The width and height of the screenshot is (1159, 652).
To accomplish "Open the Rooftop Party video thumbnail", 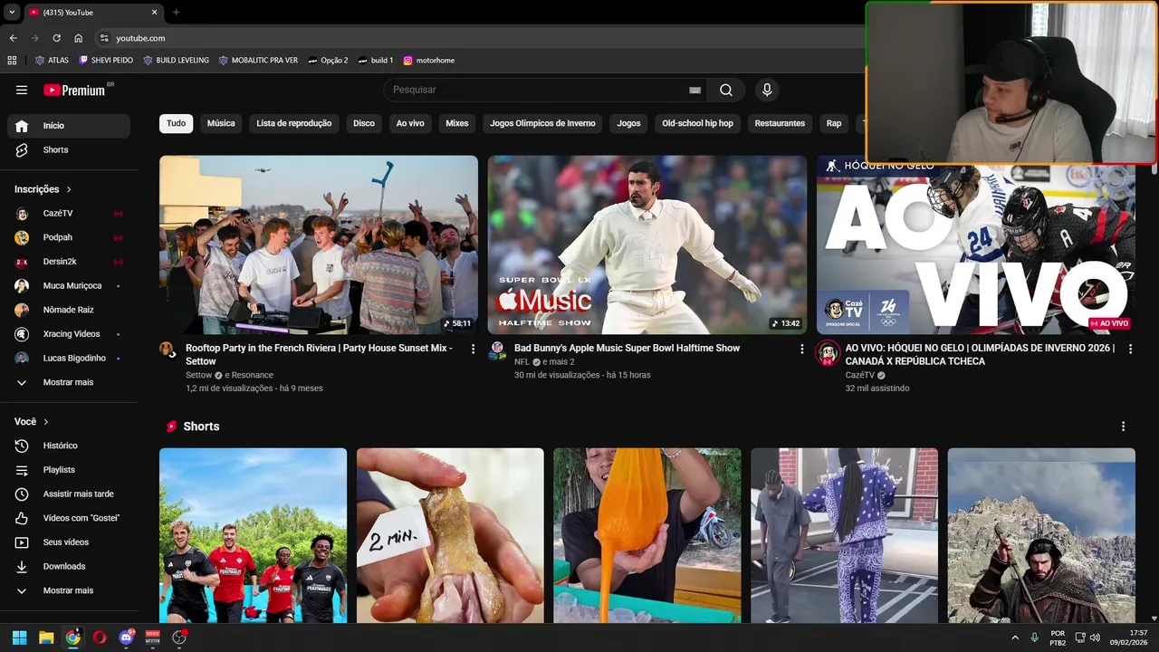I will pyautogui.click(x=319, y=244).
